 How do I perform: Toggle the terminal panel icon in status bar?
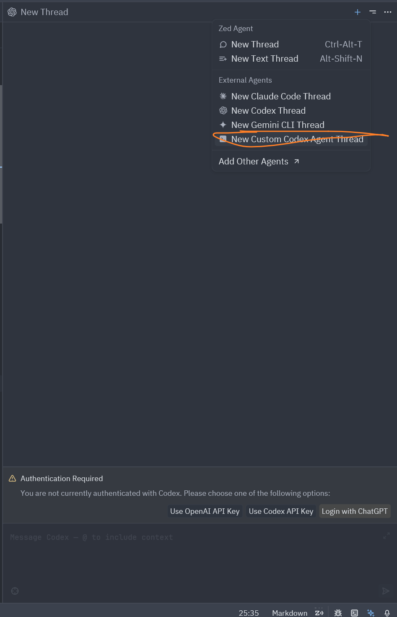(x=355, y=613)
